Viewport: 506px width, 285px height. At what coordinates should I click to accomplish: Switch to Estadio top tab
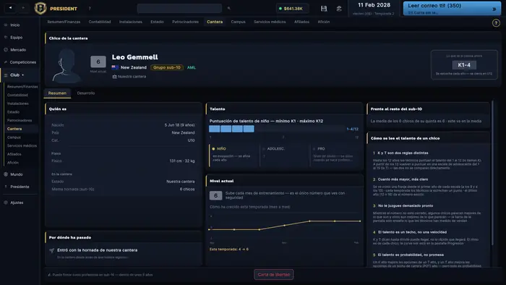coord(157,22)
